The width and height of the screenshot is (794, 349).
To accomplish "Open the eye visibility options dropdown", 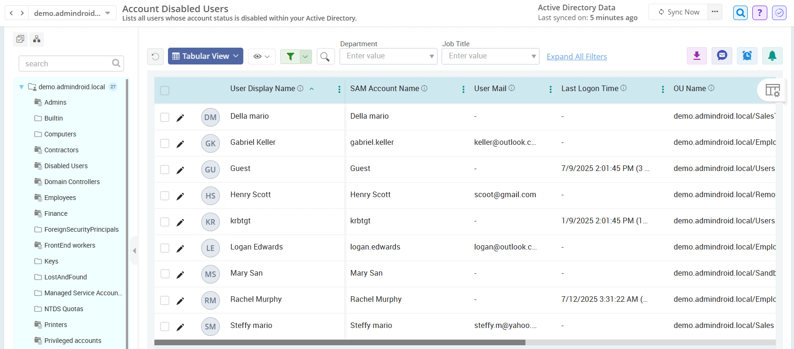I will 262,57.
